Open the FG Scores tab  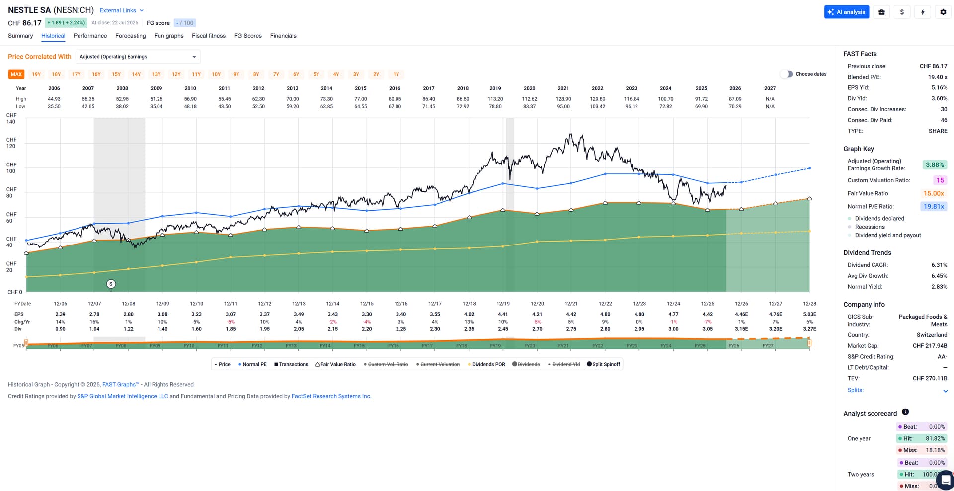tap(248, 36)
